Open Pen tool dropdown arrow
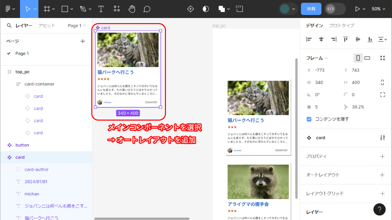 pyautogui.click(x=90, y=9)
